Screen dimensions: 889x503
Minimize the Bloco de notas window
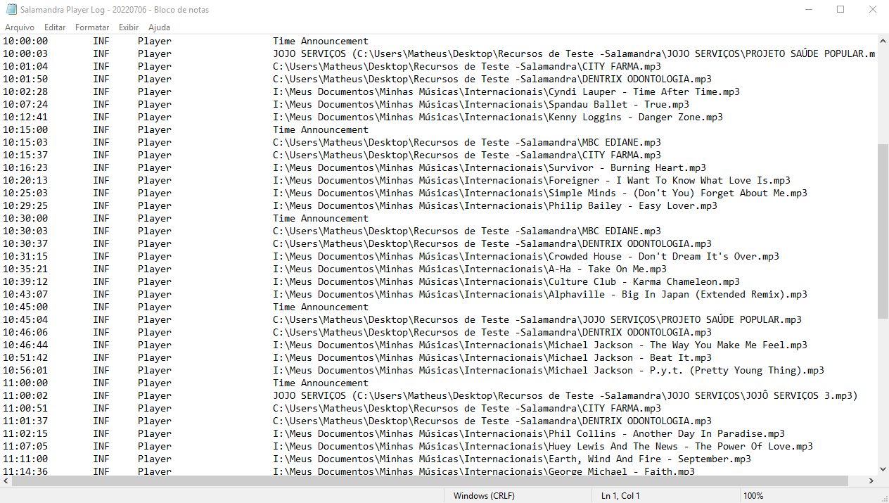pyautogui.click(x=808, y=10)
